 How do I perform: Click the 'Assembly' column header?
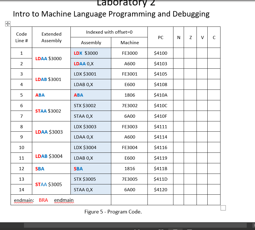pos(91,42)
